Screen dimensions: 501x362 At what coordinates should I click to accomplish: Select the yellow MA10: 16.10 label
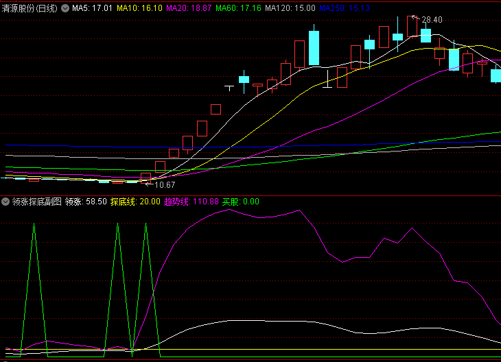(x=139, y=8)
